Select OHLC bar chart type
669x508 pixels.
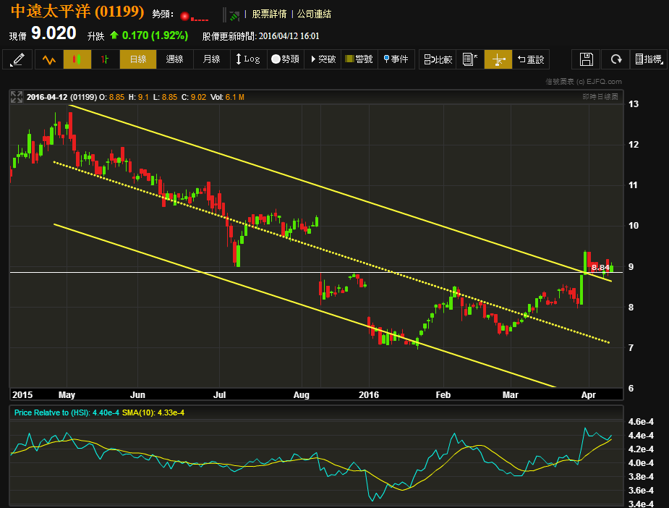coord(105,59)
